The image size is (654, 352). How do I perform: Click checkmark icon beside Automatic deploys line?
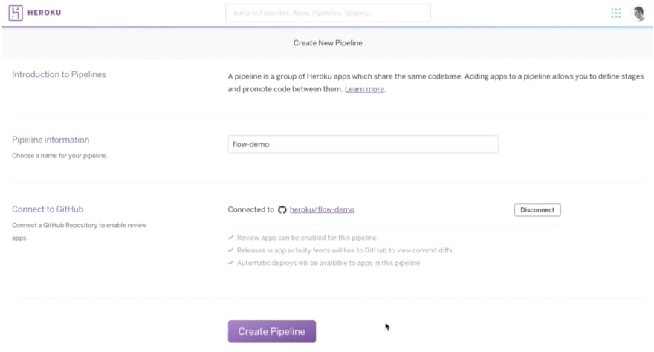click(x=230, y=263)
